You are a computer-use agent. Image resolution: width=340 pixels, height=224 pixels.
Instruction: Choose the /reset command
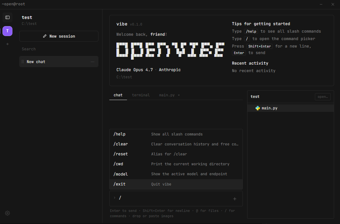pos(176,154)
